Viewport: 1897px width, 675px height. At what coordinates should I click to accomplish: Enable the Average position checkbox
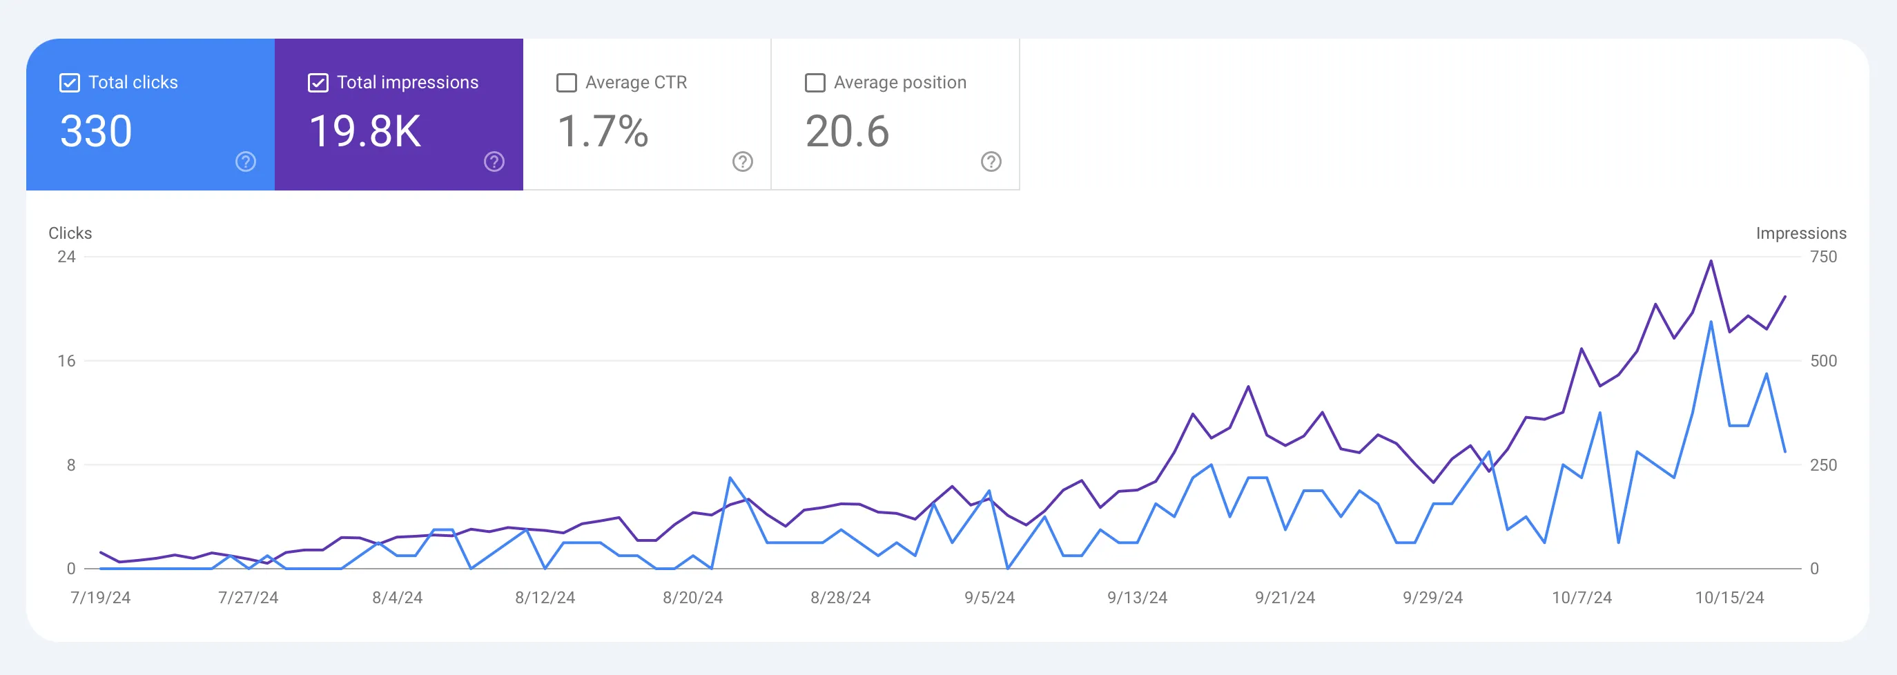[815, 82]
